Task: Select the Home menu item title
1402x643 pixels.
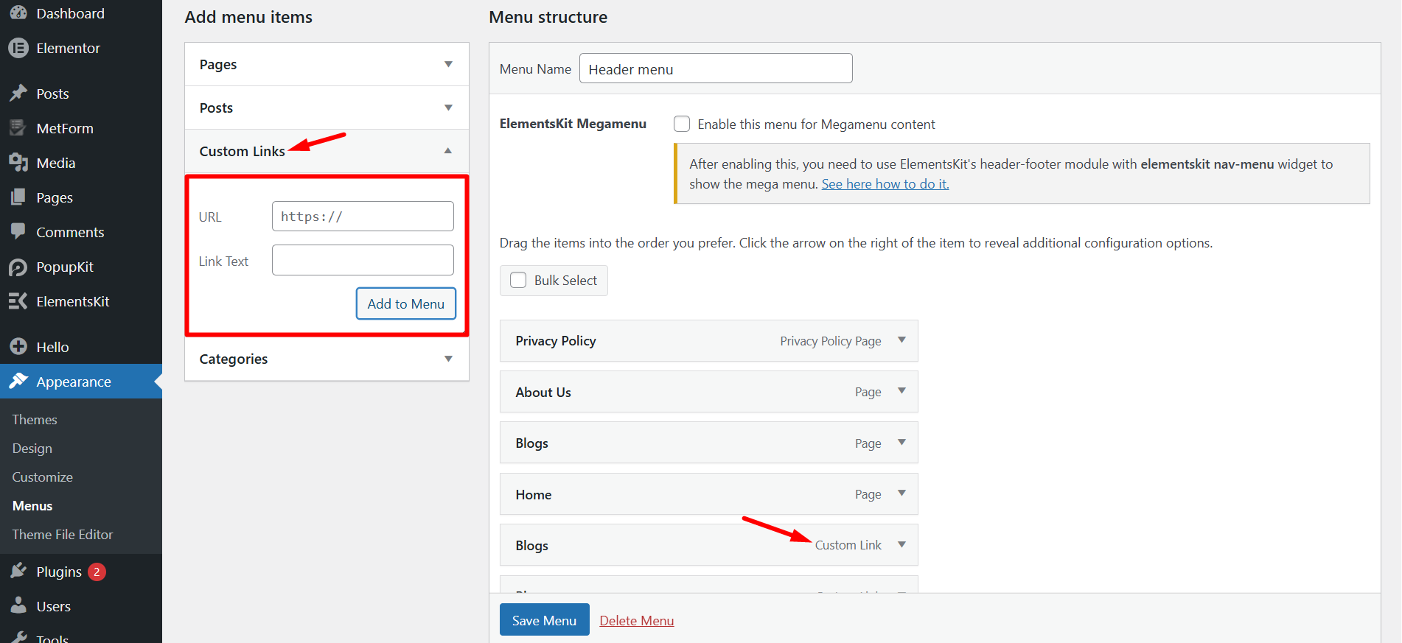Action: 534,494
